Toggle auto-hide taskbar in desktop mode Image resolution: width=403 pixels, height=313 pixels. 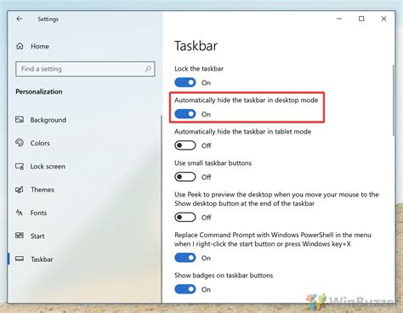(x=185, y=114)
